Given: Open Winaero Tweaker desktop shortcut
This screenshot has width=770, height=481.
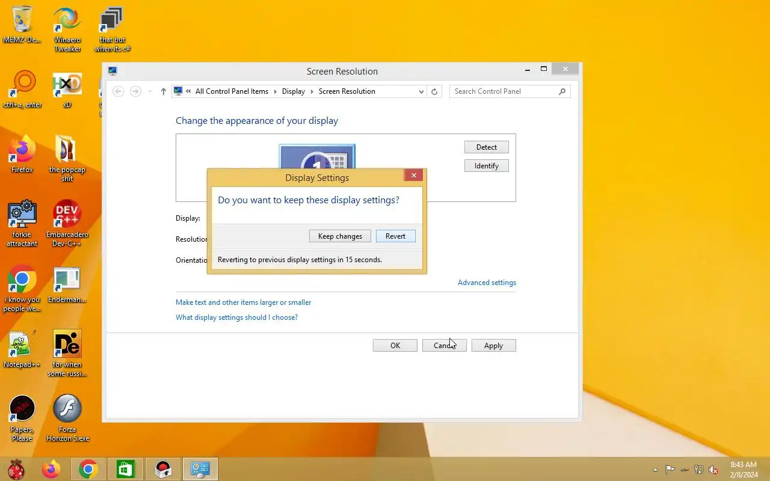Looking at the screenshot, I should click(x=67, y=29).
